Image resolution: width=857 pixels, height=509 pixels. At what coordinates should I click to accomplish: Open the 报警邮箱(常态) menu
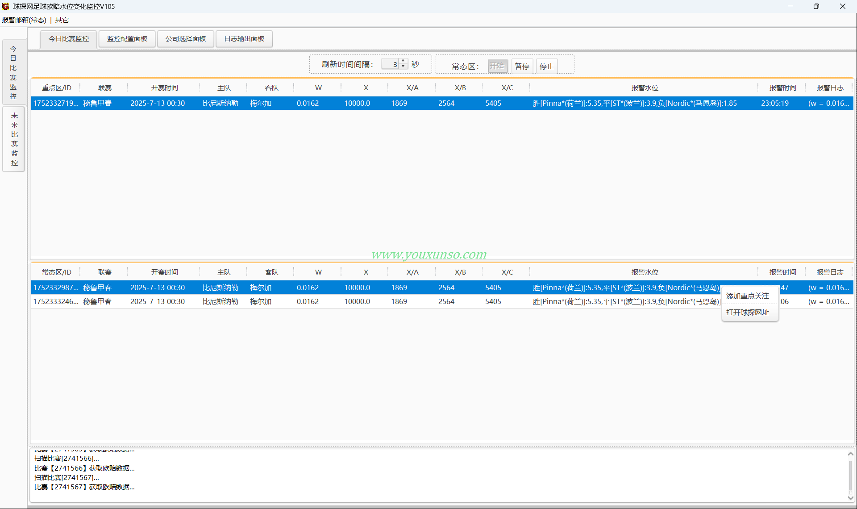point(24,20)
